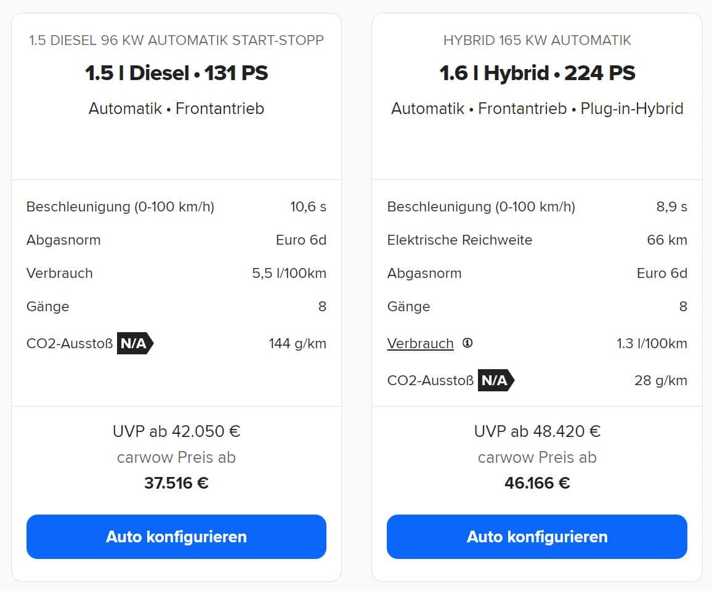Select the 1.6 l Hybrid 224 PS heading
Viewport: 712px width, 591px height.
tap(537, 73)
